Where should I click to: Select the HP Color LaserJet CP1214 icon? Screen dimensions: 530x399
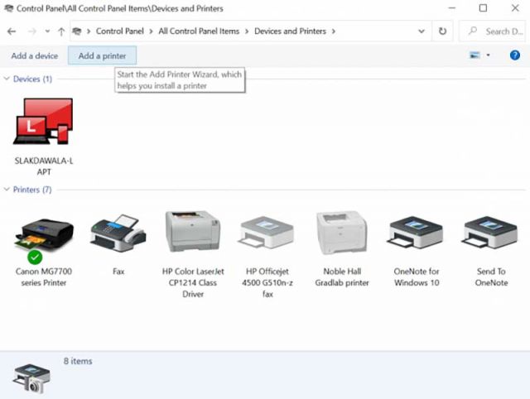pyautogui.click(x=193, y=232)
